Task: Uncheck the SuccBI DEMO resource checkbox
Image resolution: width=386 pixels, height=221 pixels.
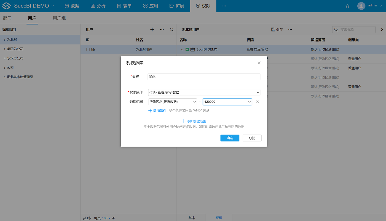Action: point(187,49)
